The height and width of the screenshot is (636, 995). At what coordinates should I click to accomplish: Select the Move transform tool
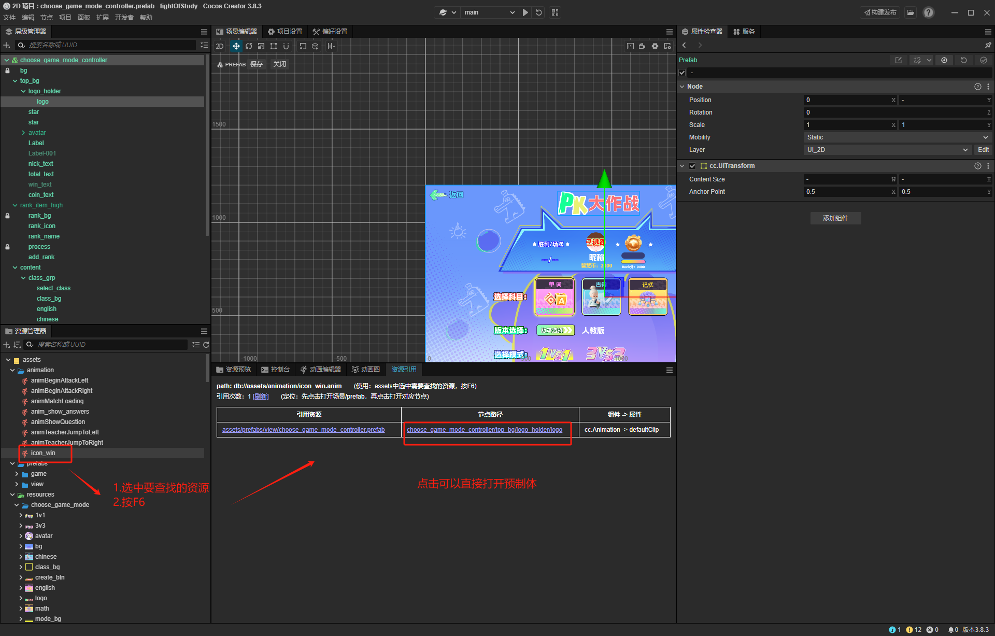[x=236, y=46]
